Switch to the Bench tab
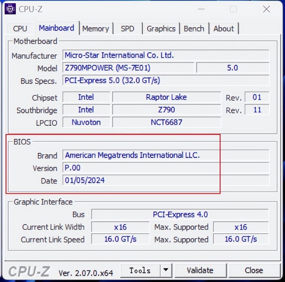285x282 pixels. click(194, 28)
